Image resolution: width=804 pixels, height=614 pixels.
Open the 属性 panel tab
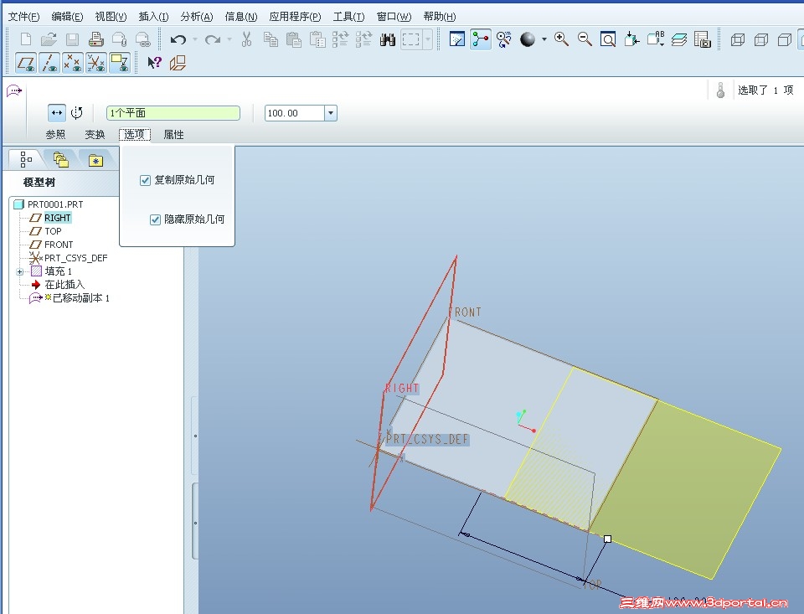173,134
